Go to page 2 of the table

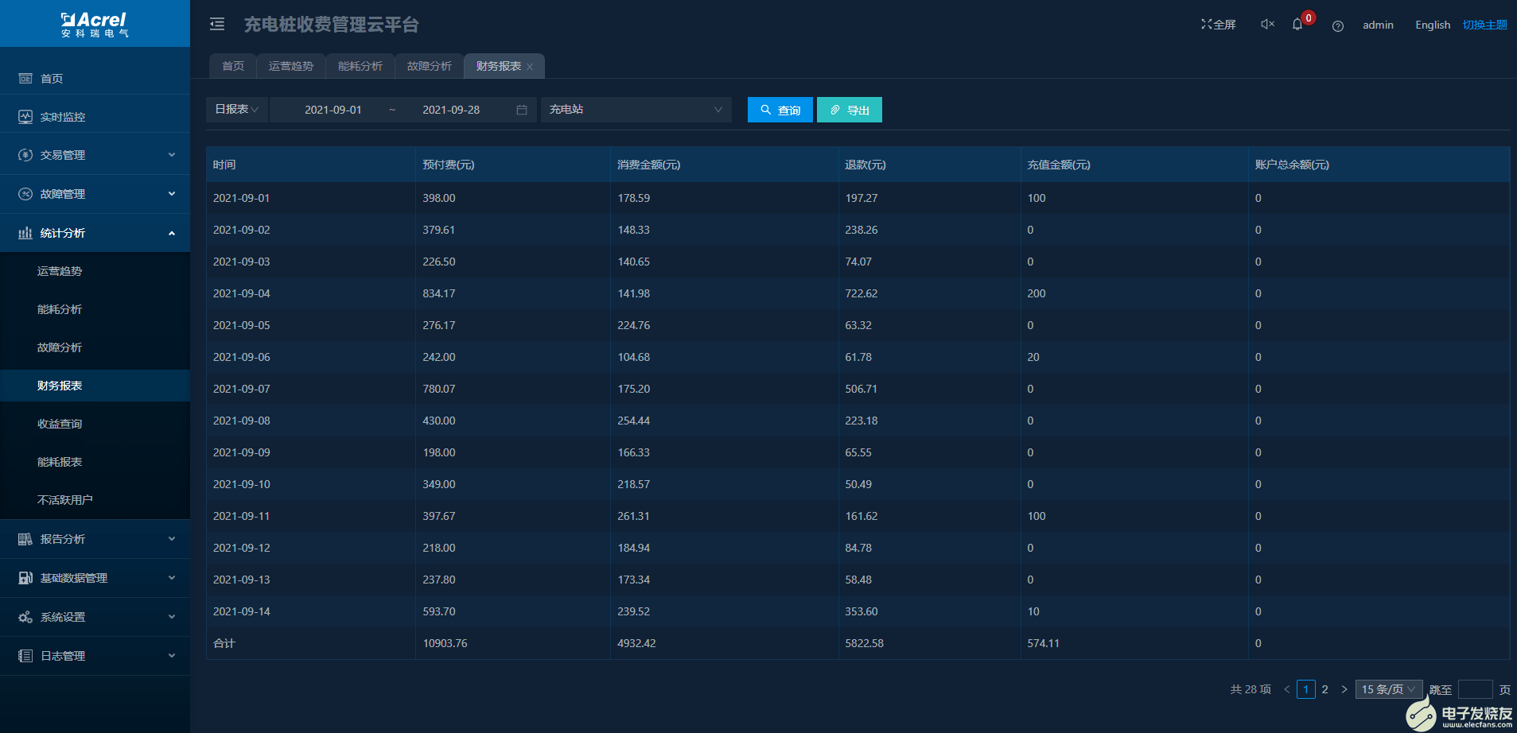click(x=1324, y=689)
